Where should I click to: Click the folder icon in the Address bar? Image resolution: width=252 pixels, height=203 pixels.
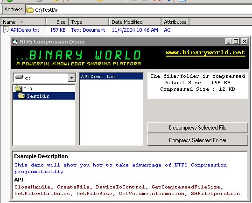click(x=29, y=10)
